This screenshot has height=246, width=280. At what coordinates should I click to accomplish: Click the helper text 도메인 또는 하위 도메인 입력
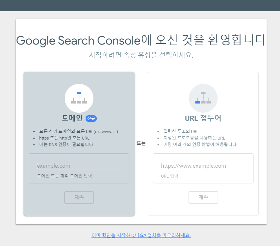pyautogui.click(x=64, y=176)
